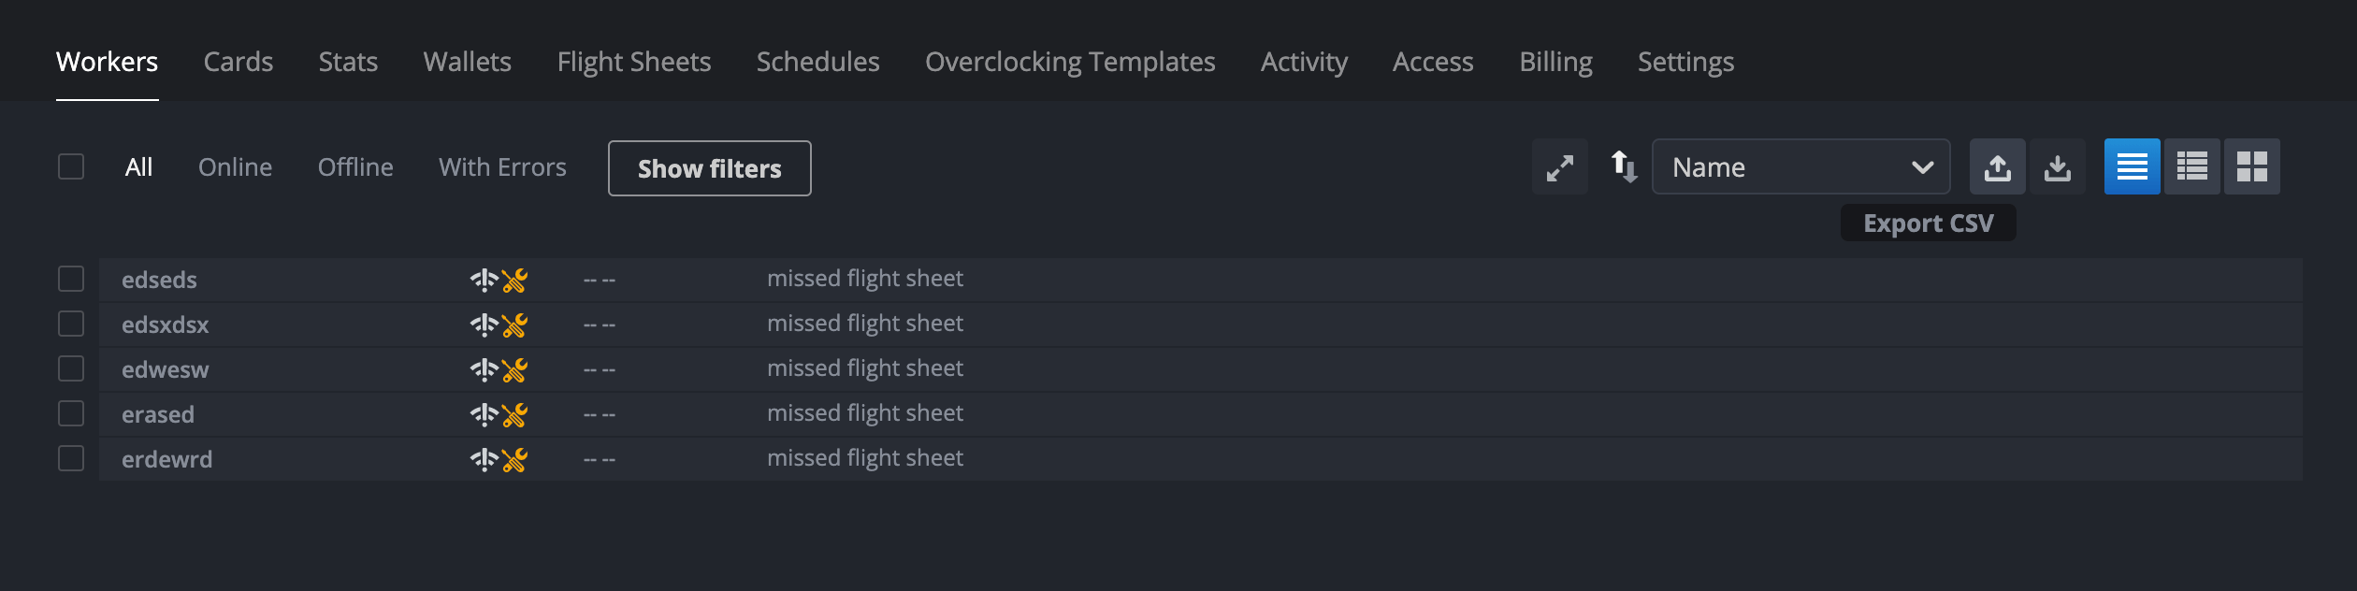Click the import download icon next to Export CSV

coord(2059,166)
